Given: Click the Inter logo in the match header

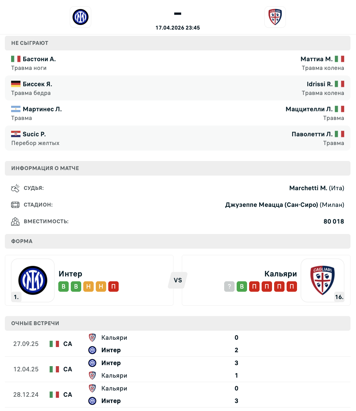Looking at the screenshot, I should pyautogui.click(x=80, y=17).
